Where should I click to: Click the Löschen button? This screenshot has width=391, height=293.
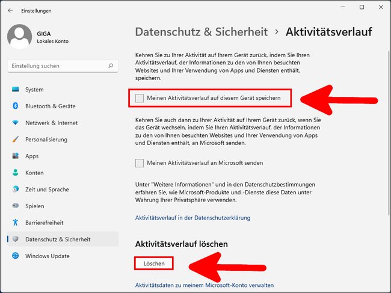(x=154, y=264)
